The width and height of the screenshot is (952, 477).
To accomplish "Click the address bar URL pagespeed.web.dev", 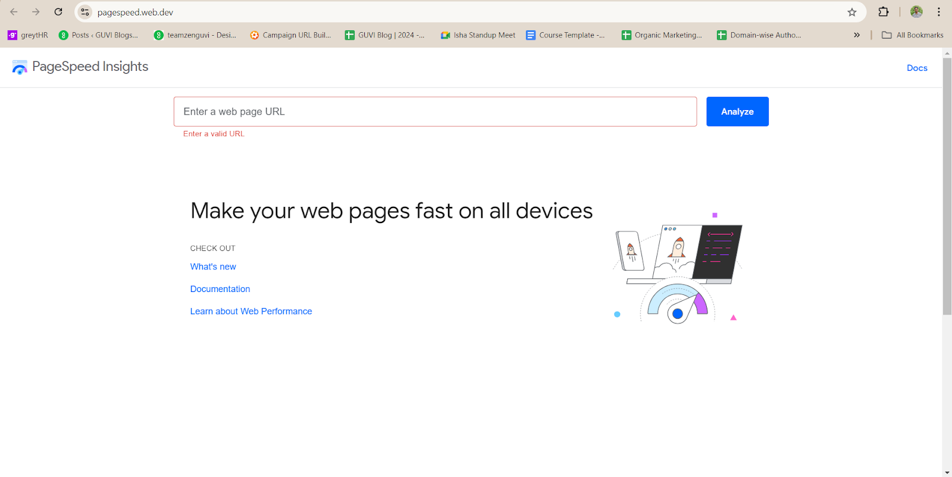I will 136,12.
